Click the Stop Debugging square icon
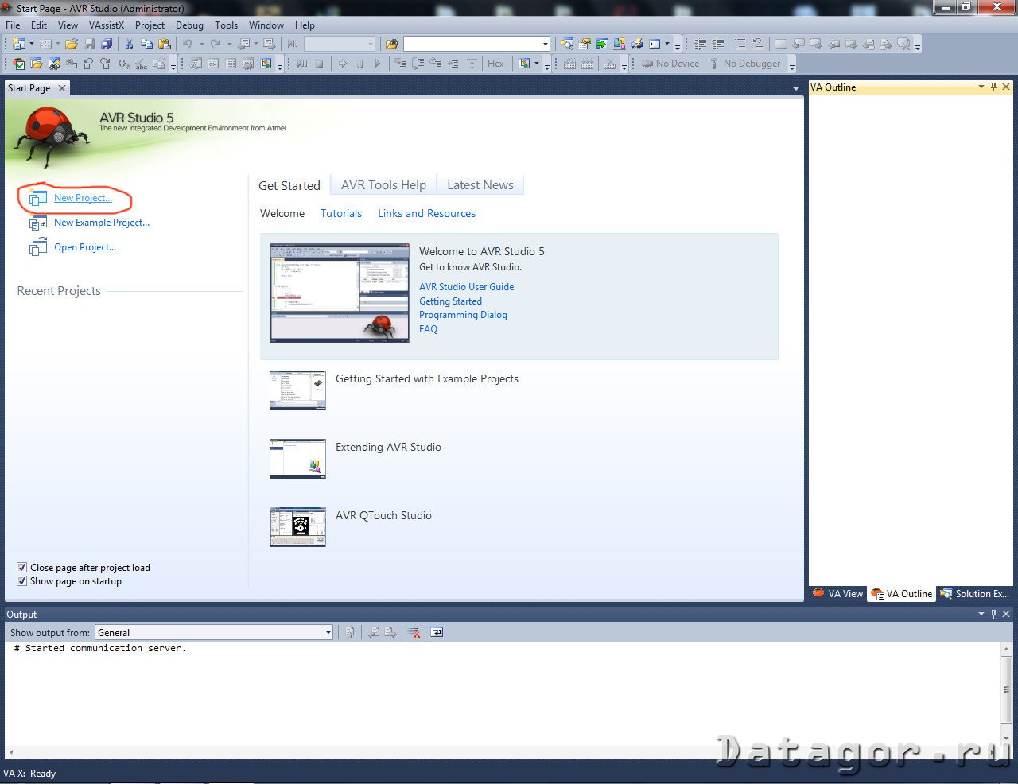The width and height of the screenshot is (1018, 784). pos(319,64)
